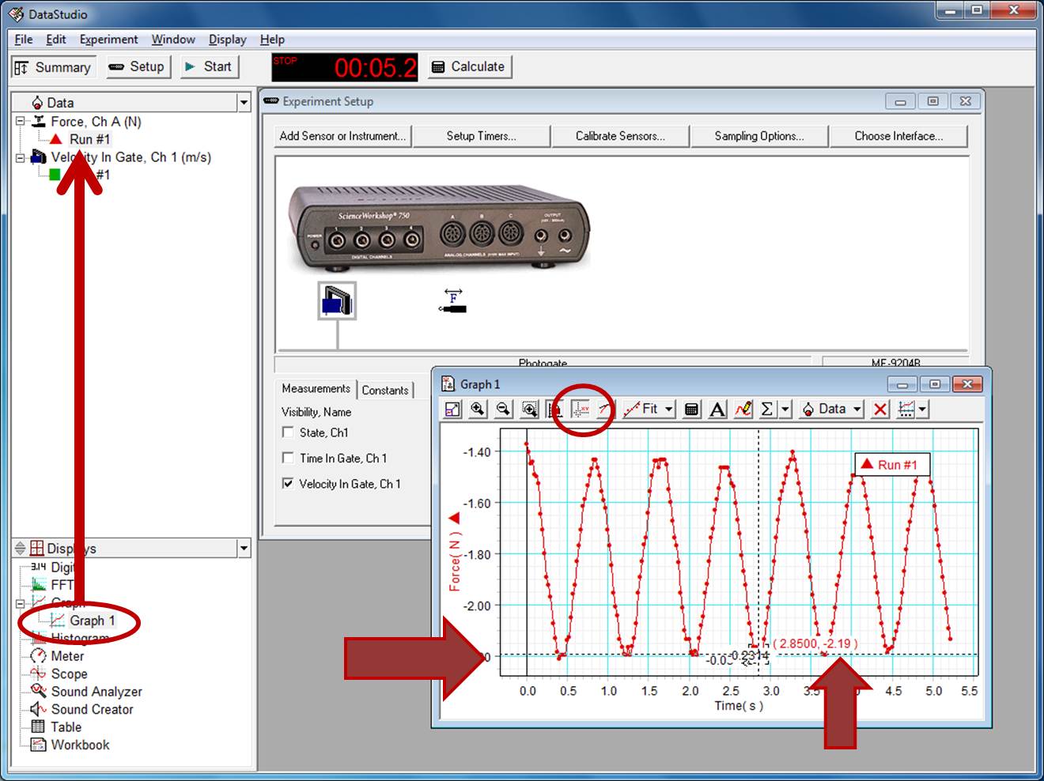Click the Slope Tool icon
Viewport: 1044px width, 781px height.
tap(604, 409)
